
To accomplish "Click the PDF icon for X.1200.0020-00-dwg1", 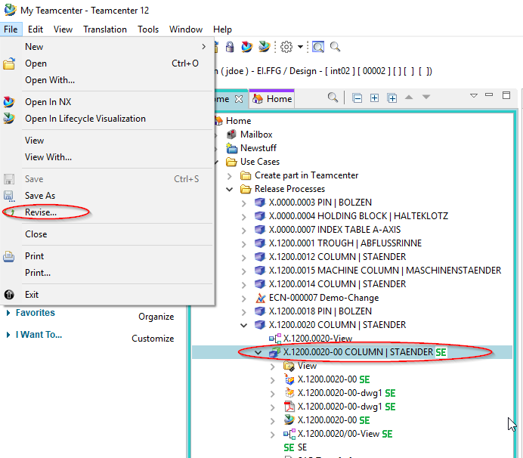I will (x=289, y=407).
